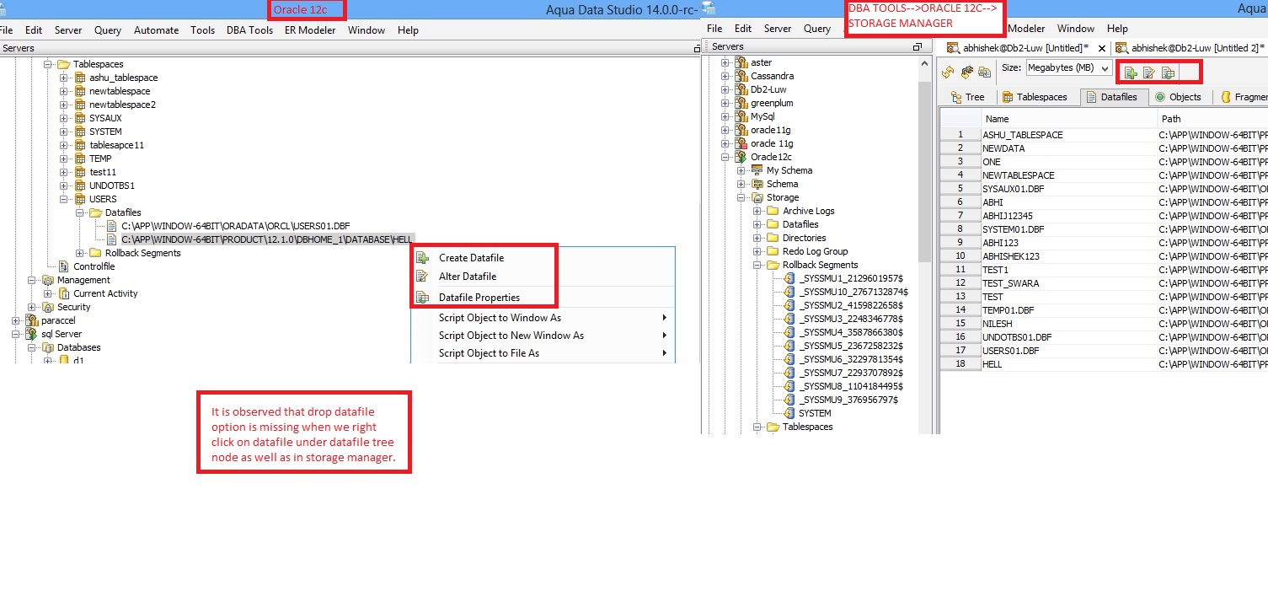This screenshot has width=1268, height=591.
Task: Select the UNDOTBS01.DBF row in datafiles grid
Action: coord(1104,337)
